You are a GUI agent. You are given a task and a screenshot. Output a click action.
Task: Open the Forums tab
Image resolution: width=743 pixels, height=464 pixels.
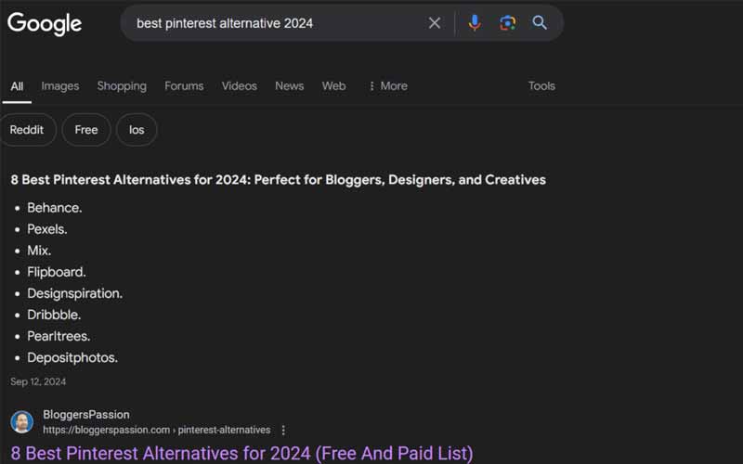pos(184,86)
